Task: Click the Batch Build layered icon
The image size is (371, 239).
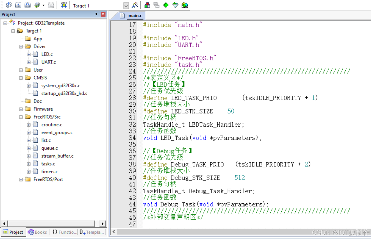Action: tap(38, 5)
